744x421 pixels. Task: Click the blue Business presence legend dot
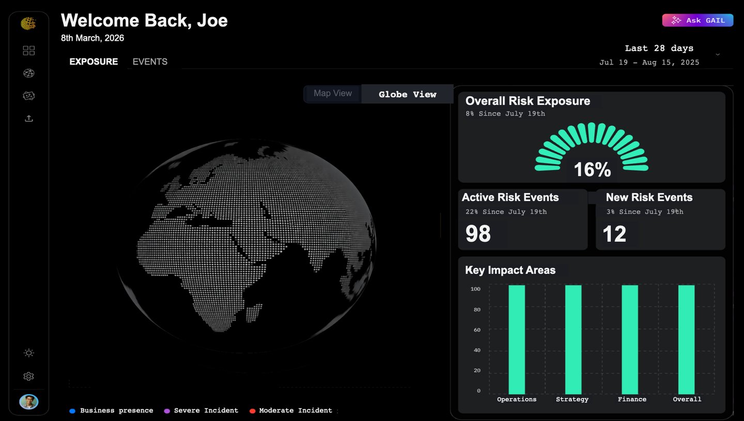[72, 411]
